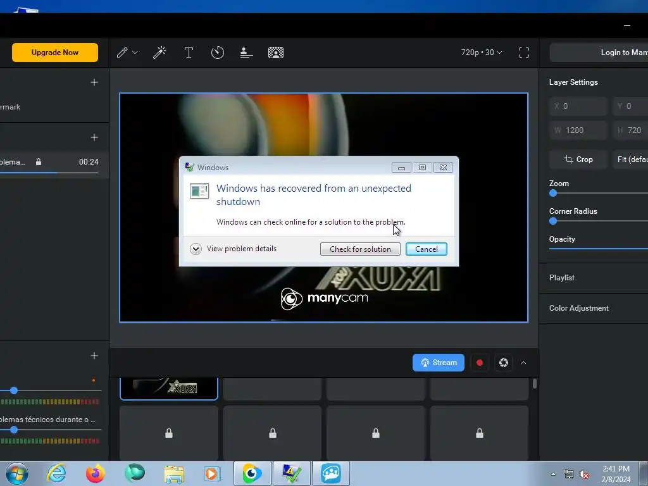Select the Text tool
Image resolution: width=648 pixels, height=486 pixels.
(x=189, y=53)
